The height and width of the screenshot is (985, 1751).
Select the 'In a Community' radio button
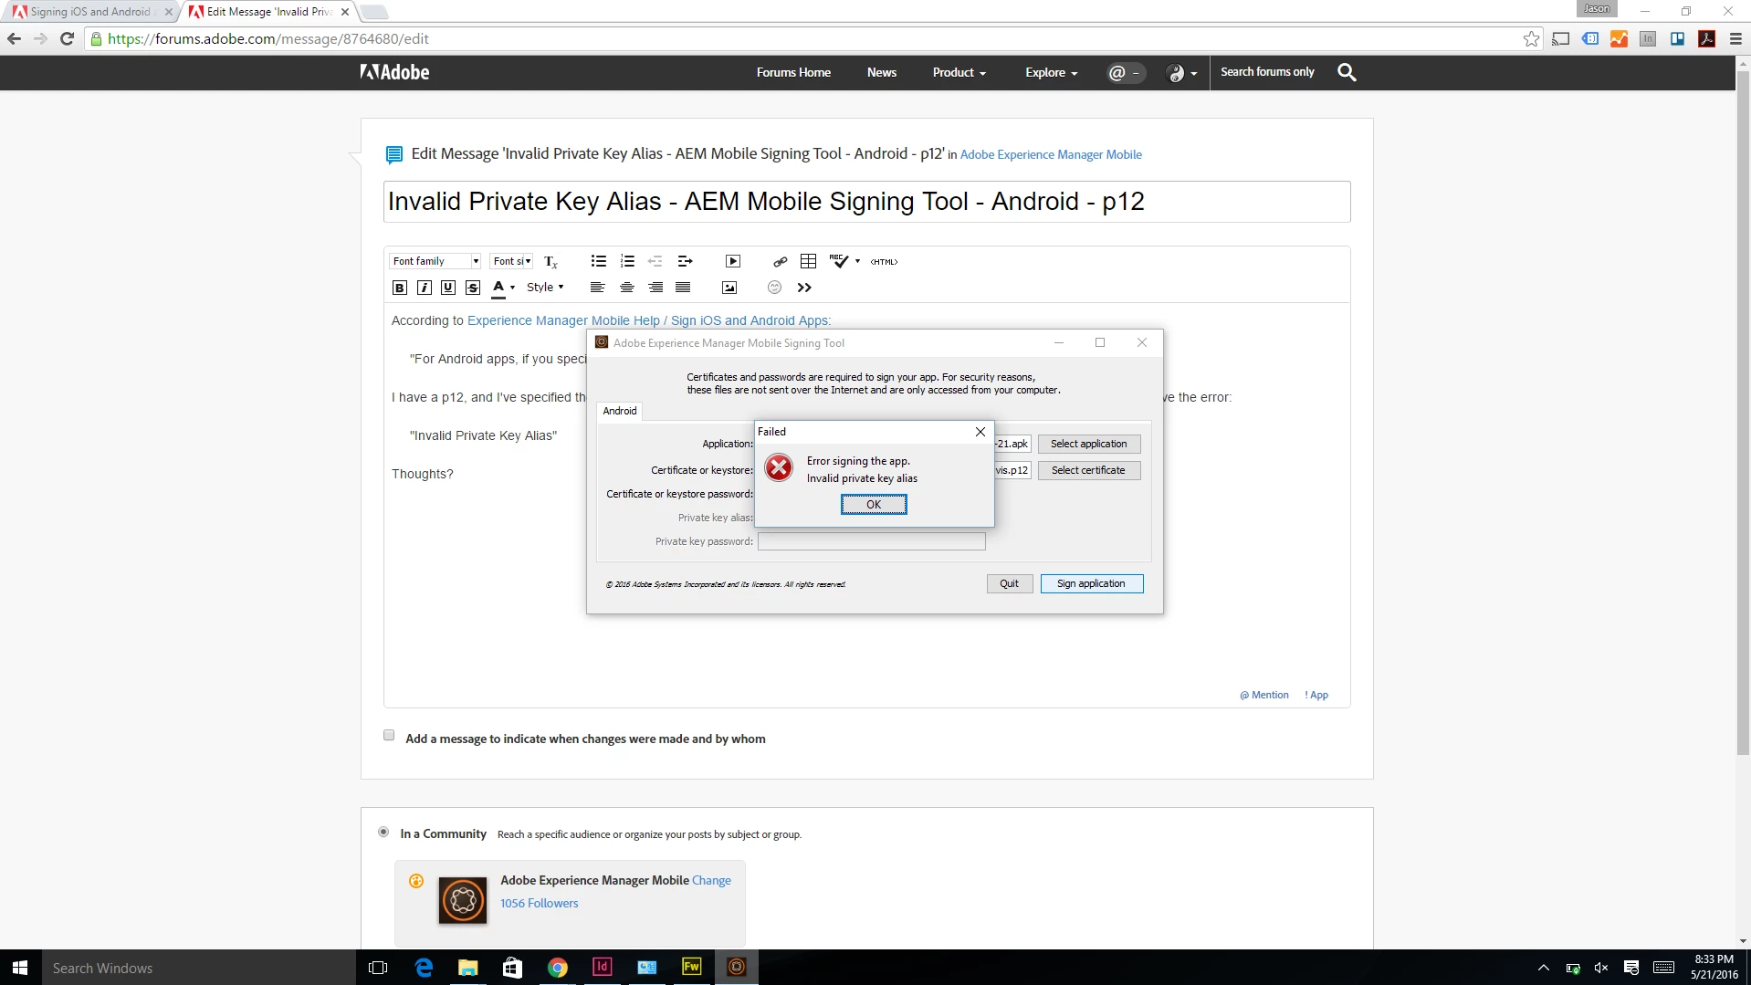pyautogui.click(x=383, y=832)
